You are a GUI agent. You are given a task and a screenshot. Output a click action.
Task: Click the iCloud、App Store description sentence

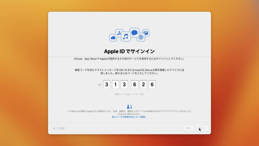(x=129, y=59)
